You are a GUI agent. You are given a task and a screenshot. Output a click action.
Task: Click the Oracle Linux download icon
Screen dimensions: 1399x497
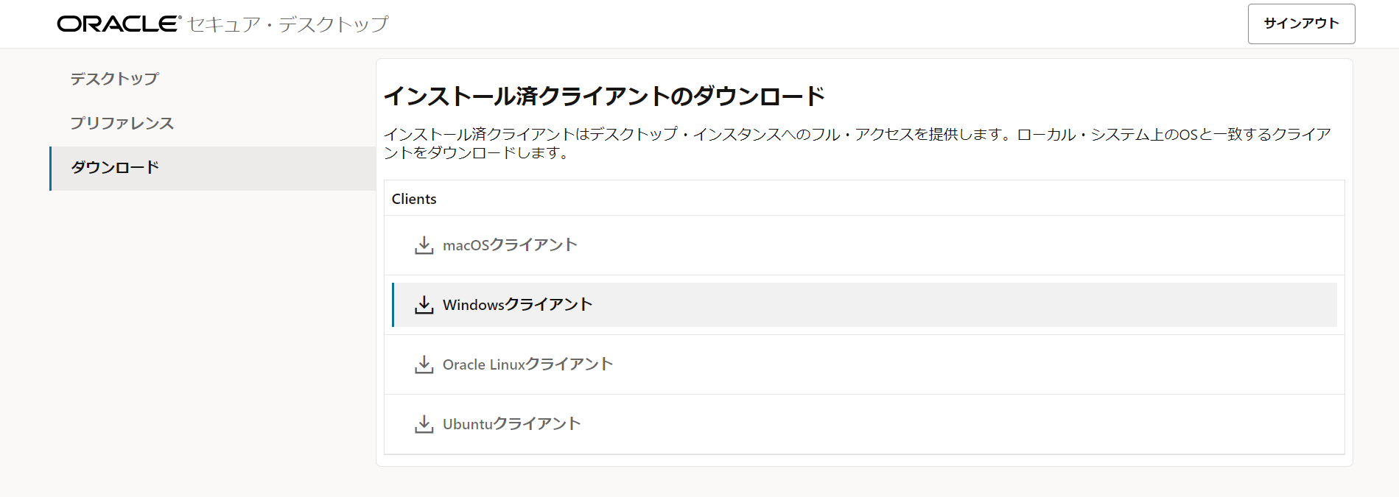(423, 364)
